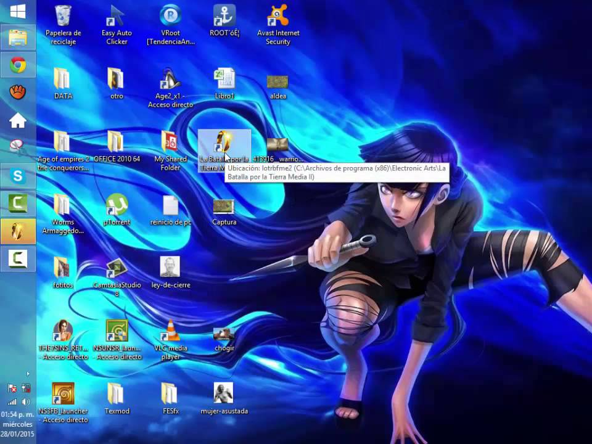Select the Texmod folder
This screenshot has height=444, width=592.
[x=117, y=399]
